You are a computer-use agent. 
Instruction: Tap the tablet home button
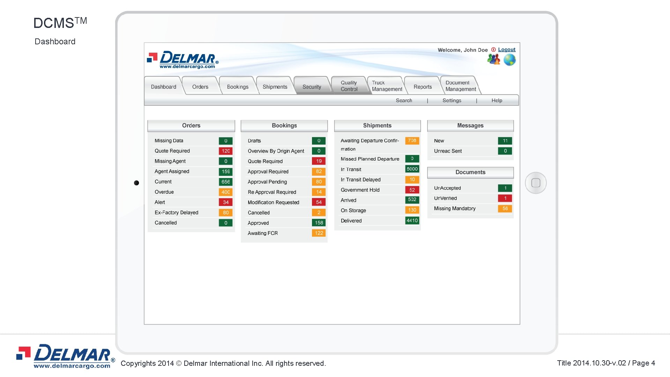click(x=536, y=183)
